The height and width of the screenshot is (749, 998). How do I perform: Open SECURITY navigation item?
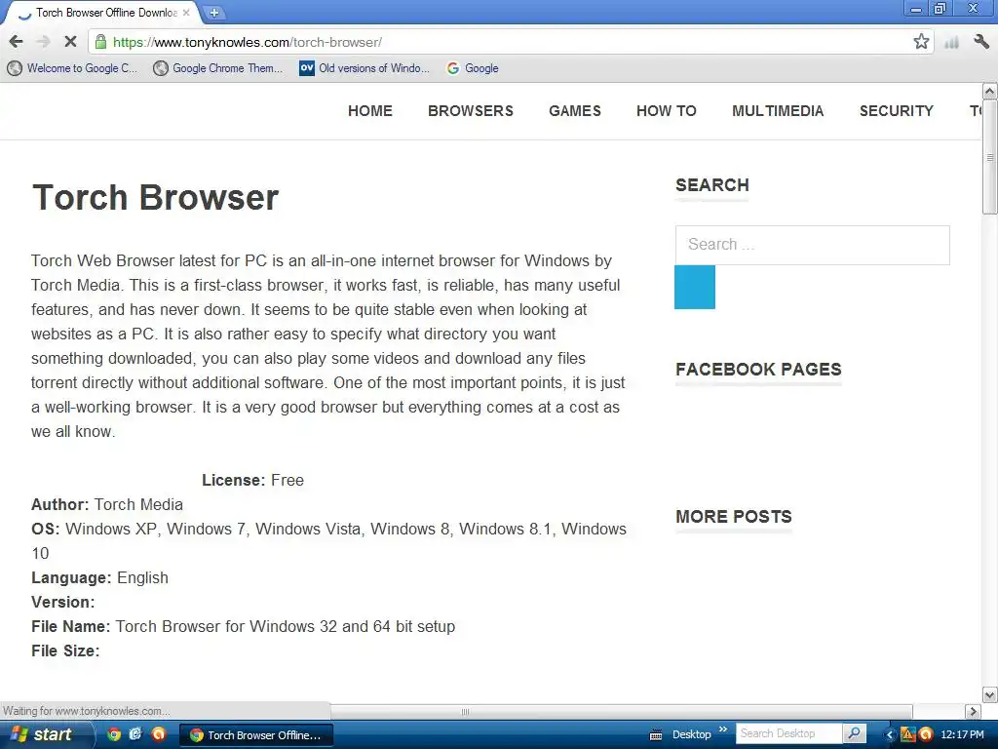[897, 111]
